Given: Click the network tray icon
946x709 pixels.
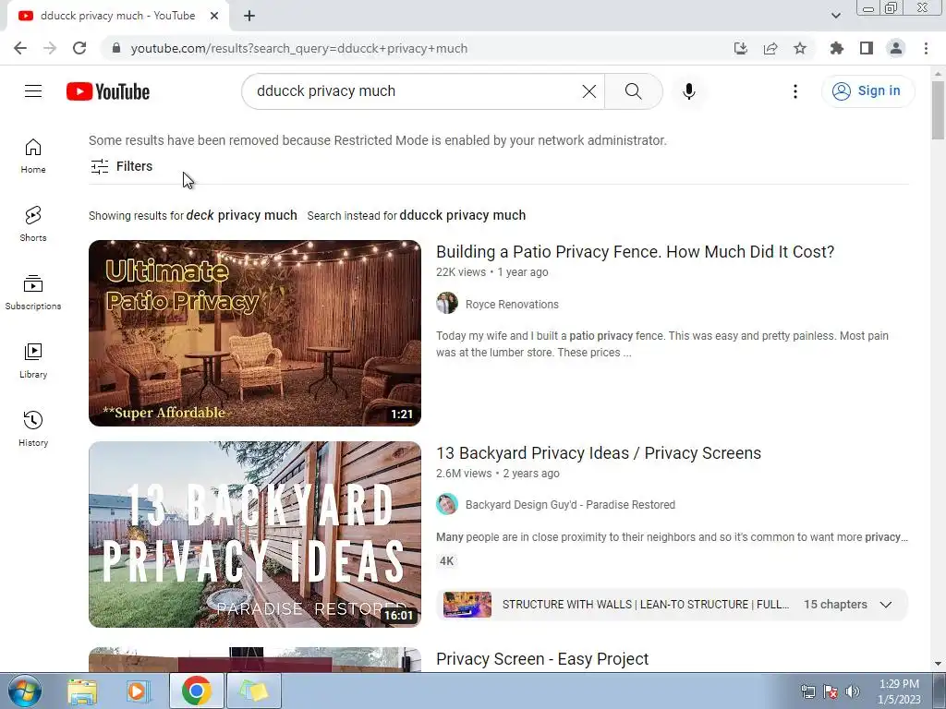Looking at the screenshot, I should (x=807, y=691).
